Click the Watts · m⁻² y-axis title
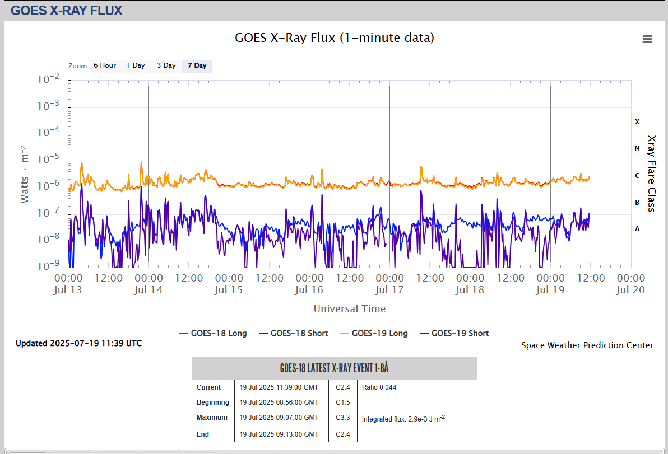 (x=25, y=174)
